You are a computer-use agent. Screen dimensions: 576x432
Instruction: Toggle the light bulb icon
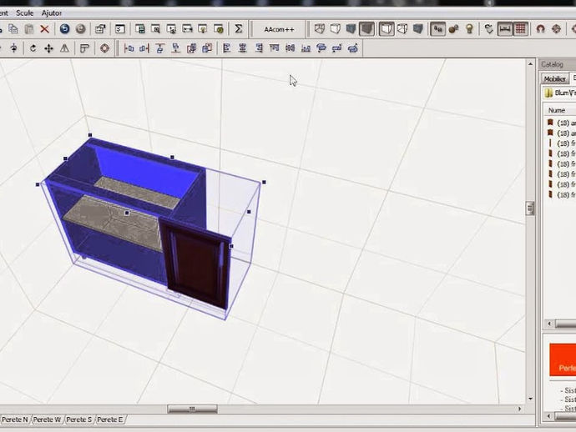469,28
